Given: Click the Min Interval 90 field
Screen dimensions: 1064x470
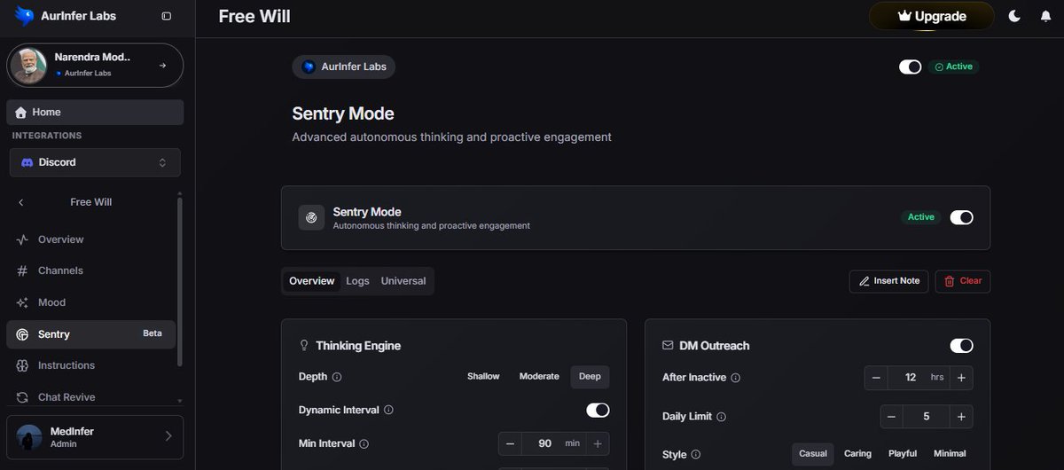Looking at the screenshot, I should [553, 443].
